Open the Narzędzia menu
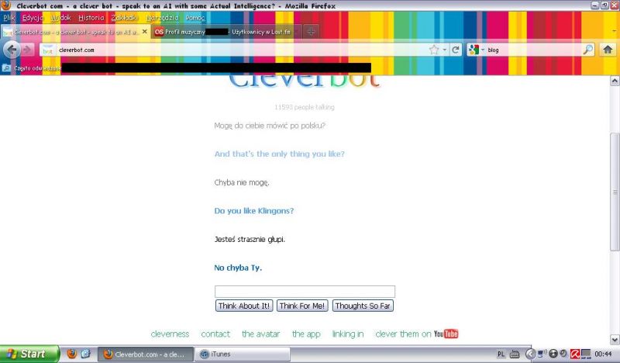 coord(163,18)
